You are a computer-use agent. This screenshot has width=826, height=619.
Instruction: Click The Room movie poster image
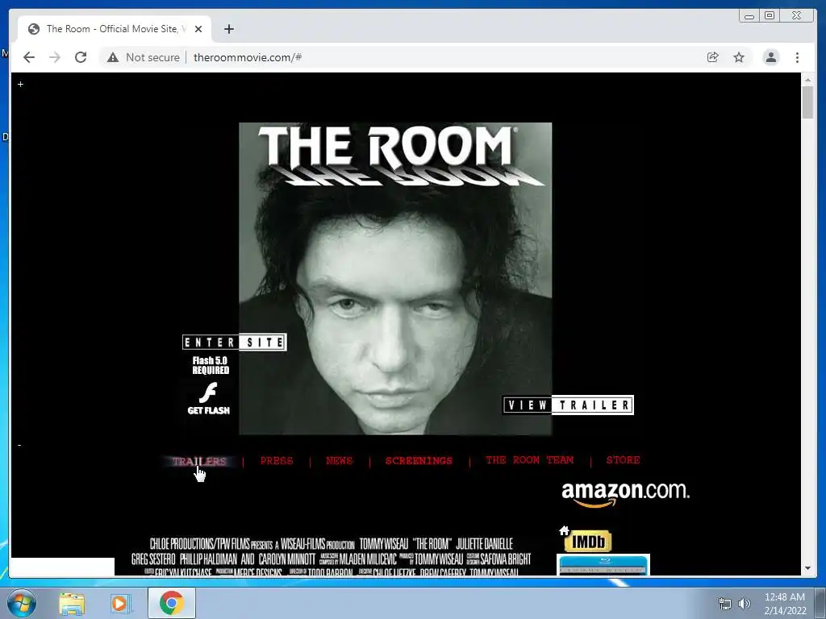[x=395, y=279]
